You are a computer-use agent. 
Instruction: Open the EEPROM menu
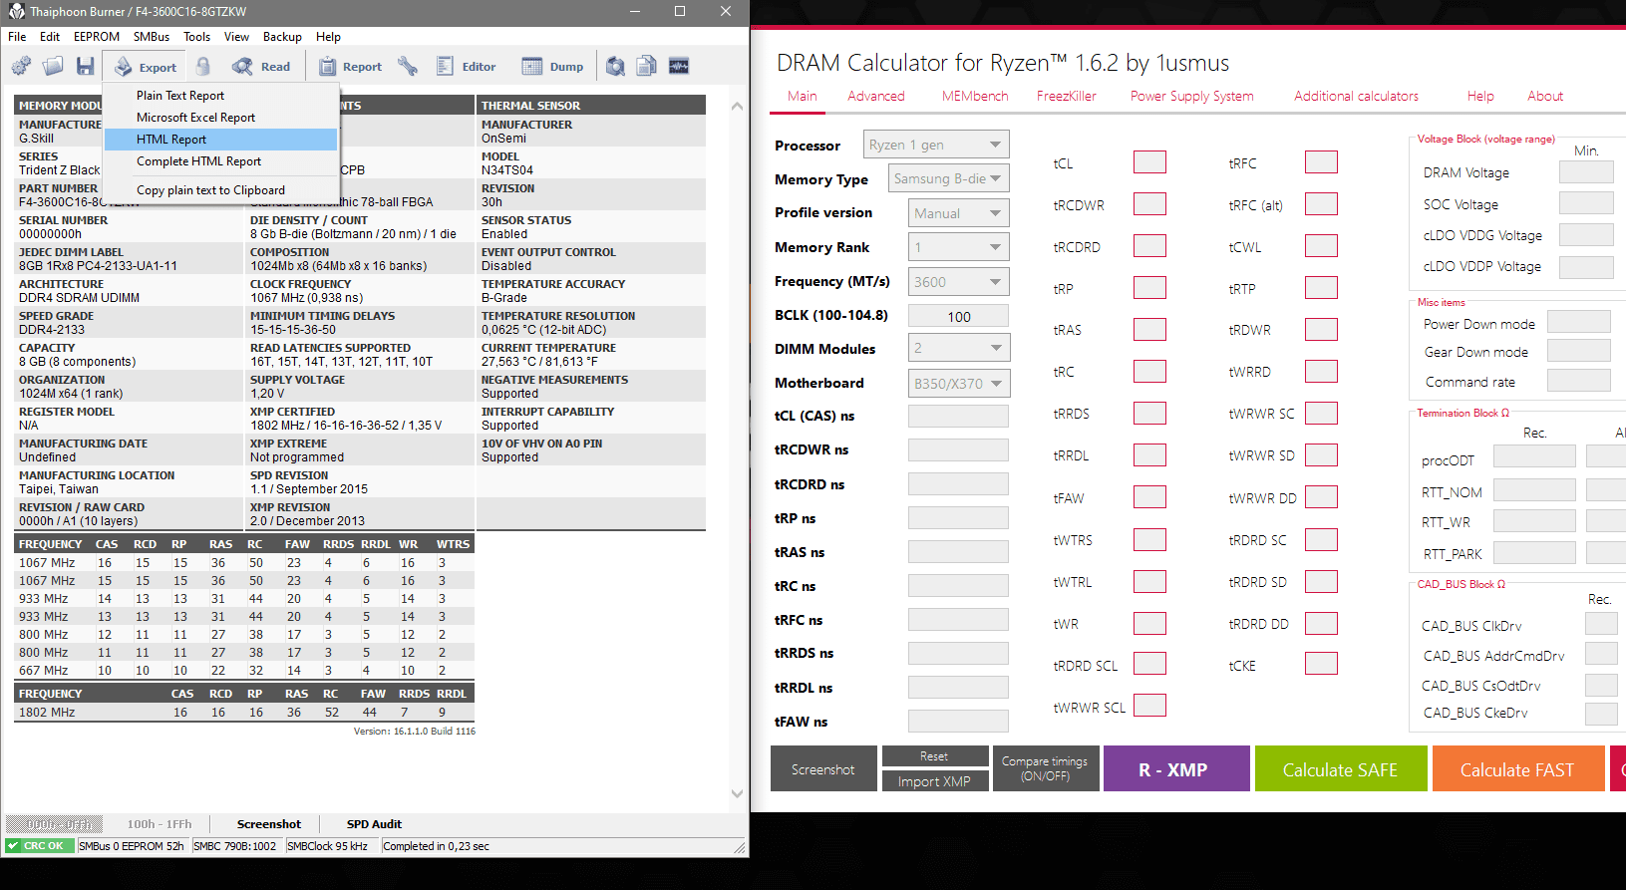pos(97,37)
